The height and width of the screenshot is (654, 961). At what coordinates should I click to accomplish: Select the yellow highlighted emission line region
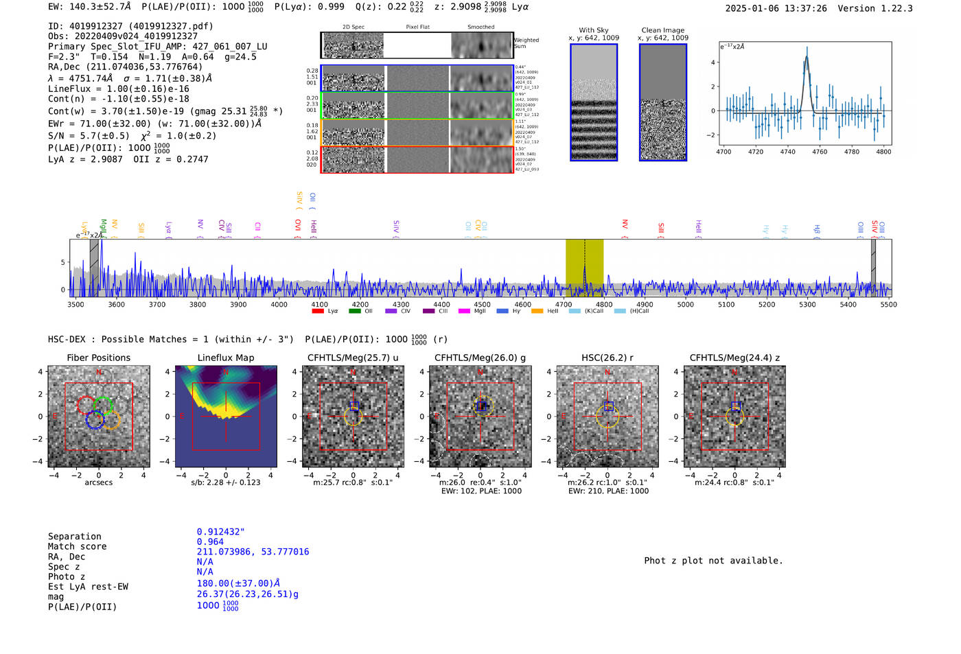click(x=584, y=268)
